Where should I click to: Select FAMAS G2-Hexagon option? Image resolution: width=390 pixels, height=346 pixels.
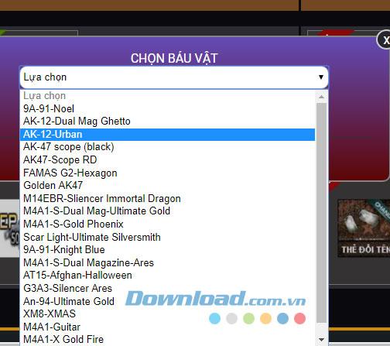[x=167, y=173]
